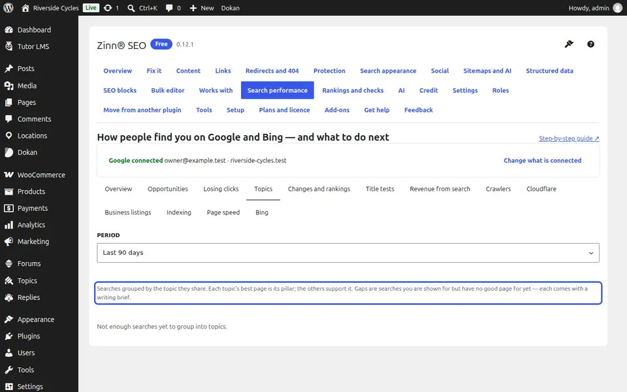Click the admin avatar icon
Screen dimensions: 627x392
[618, 8]
